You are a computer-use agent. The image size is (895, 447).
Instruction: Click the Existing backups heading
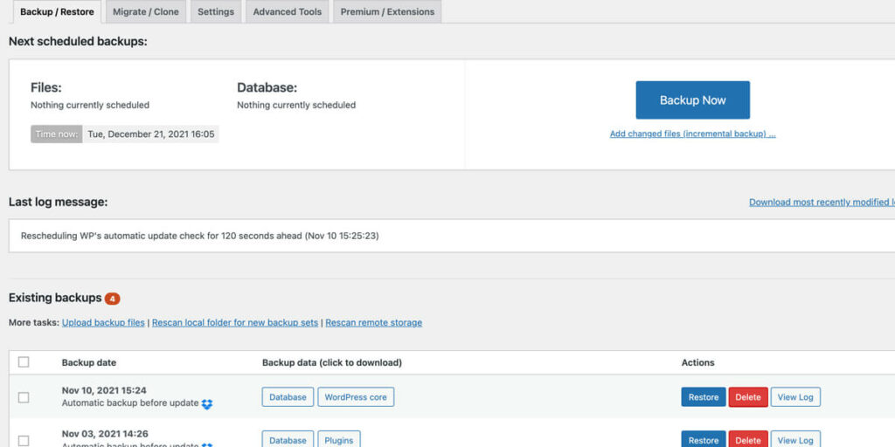55,298
